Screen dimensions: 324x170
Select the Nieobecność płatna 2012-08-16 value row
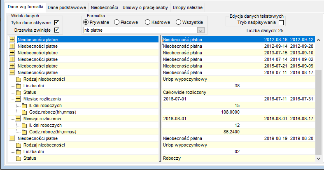[238, 40]
